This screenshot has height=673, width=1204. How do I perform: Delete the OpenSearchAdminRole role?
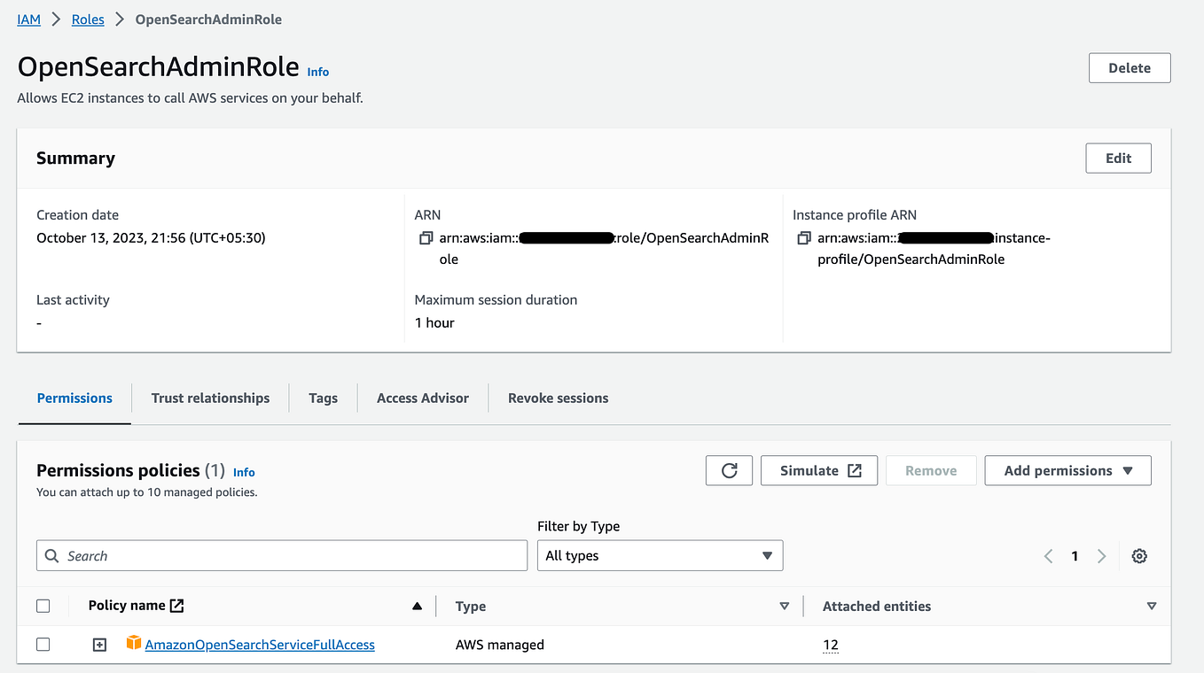1129,67
